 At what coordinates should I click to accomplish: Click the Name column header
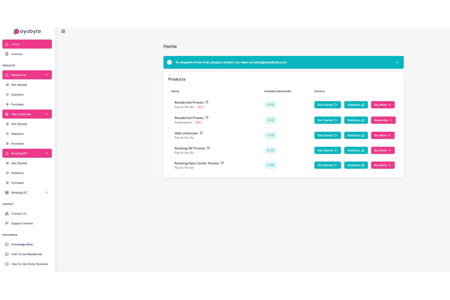click(175, 91)
